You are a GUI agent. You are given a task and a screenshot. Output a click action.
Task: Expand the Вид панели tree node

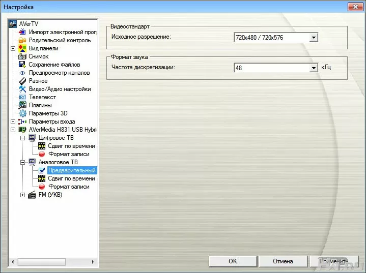point(13,48)
